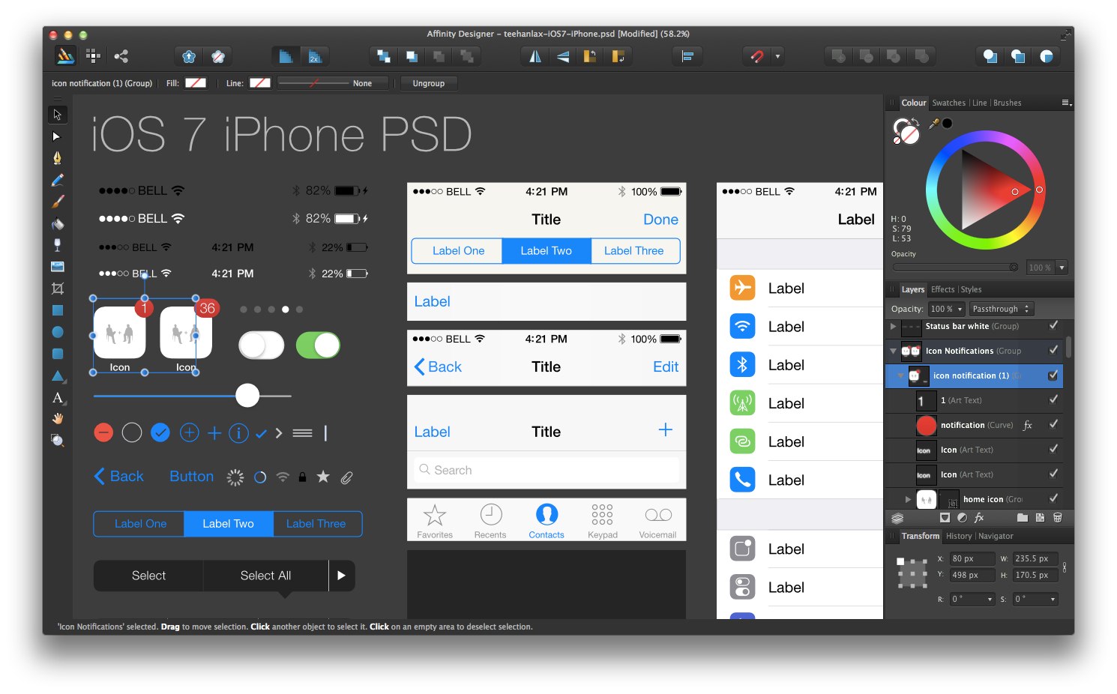Enable the 2x retina pixel view mode

tap(314, 56)
